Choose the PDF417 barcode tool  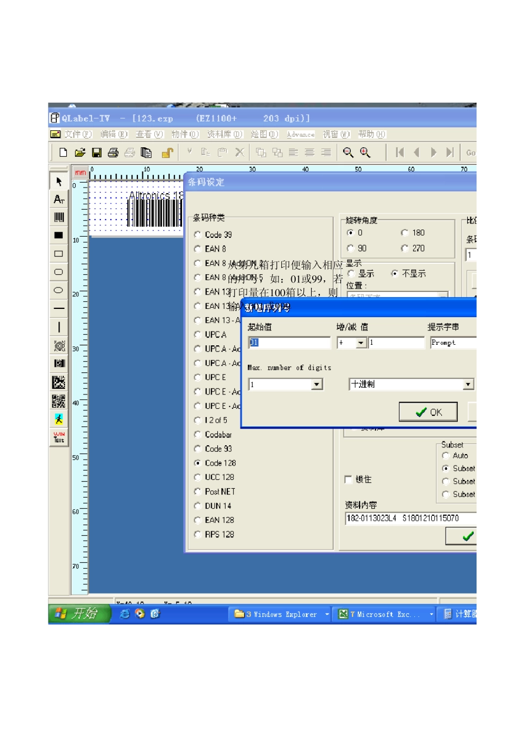(58, 364)
